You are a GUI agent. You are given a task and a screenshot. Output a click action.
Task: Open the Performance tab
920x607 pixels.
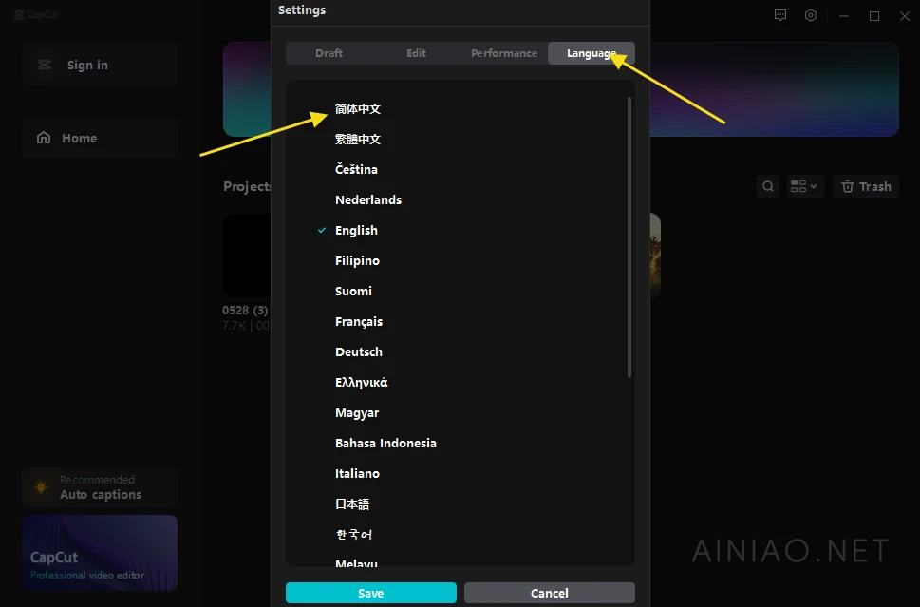[x=504, y=53]
